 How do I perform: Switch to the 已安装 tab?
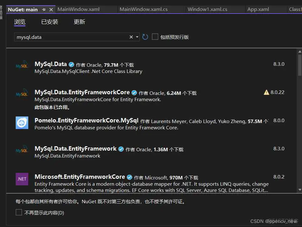coord(49,22)
